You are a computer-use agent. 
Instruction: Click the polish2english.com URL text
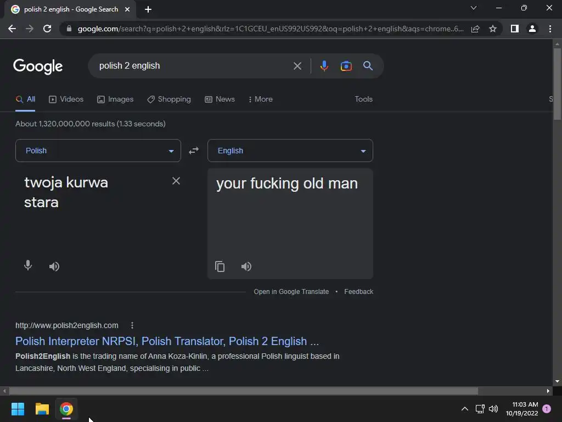(x=66, y=325)
